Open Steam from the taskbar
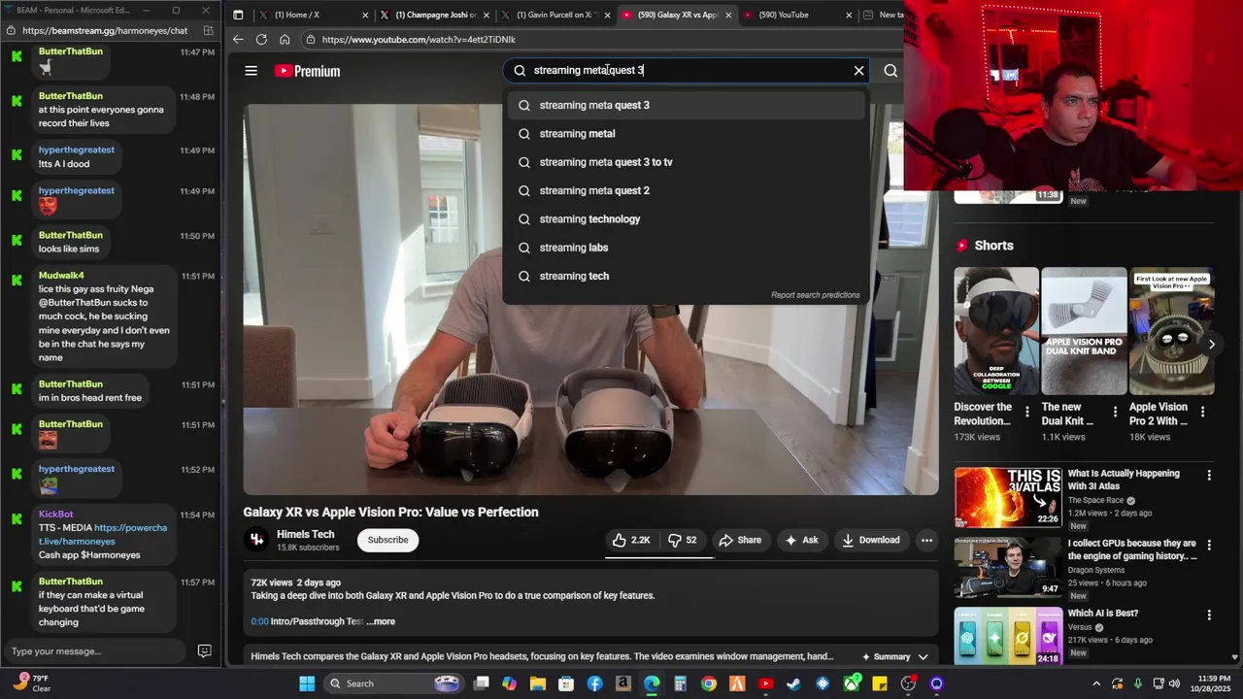Viewport: 1243px width, 699px height. click(794, 683)
